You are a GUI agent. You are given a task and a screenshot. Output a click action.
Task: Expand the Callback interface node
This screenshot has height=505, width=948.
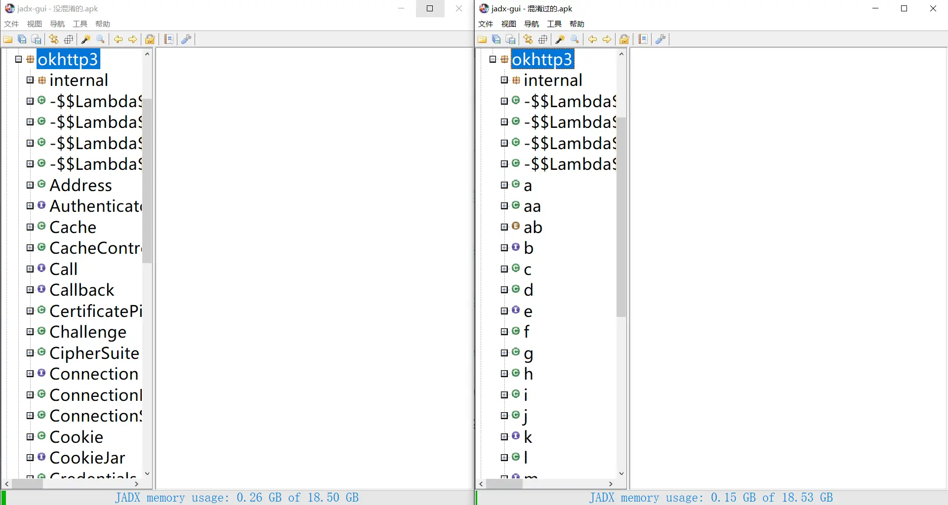(x=30, y=290)
